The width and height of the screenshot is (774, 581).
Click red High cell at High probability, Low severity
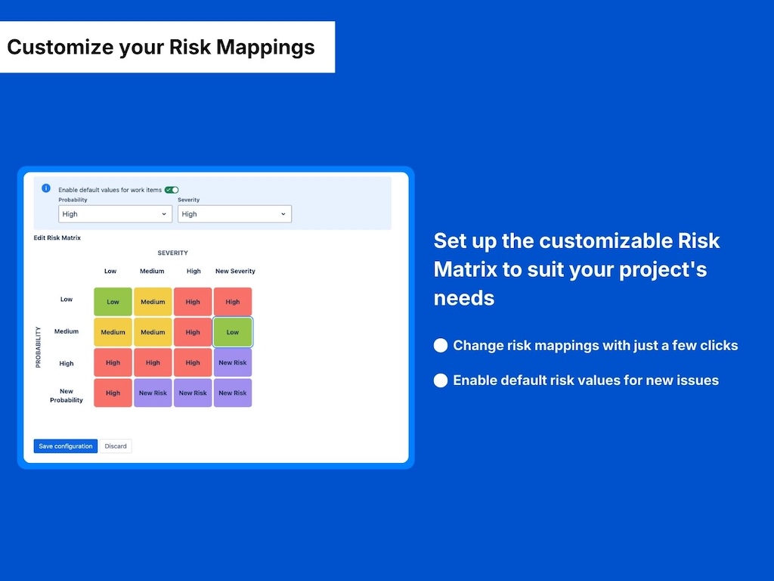[x=113, y=362]
